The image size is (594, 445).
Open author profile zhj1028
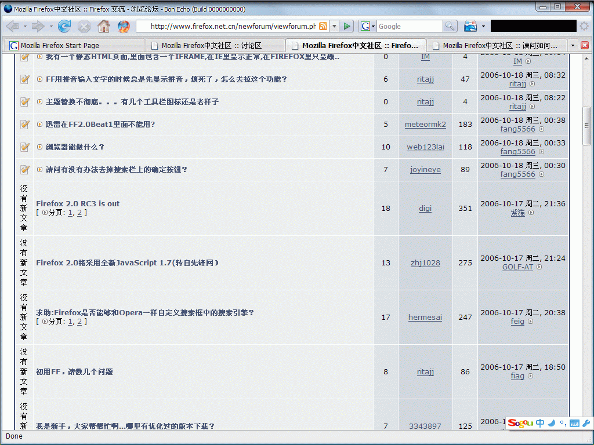point(425,262)
